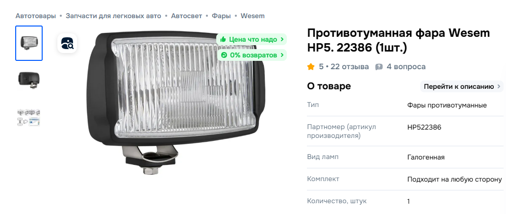506x214 pixels.
Task: Open the visual similar-items search icon
Action: click(67, 43)
